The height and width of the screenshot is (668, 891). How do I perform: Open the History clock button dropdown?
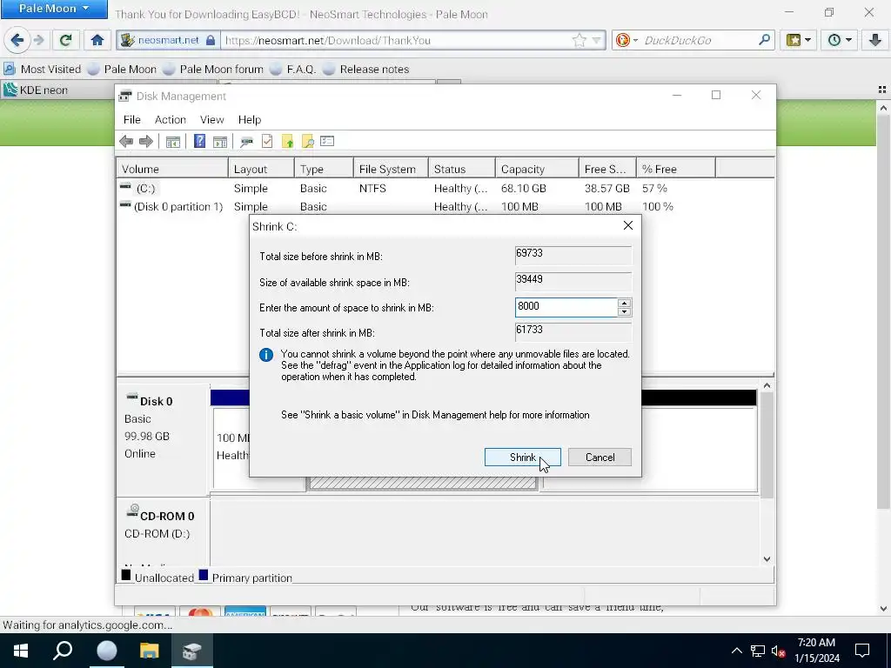[840, 40]
